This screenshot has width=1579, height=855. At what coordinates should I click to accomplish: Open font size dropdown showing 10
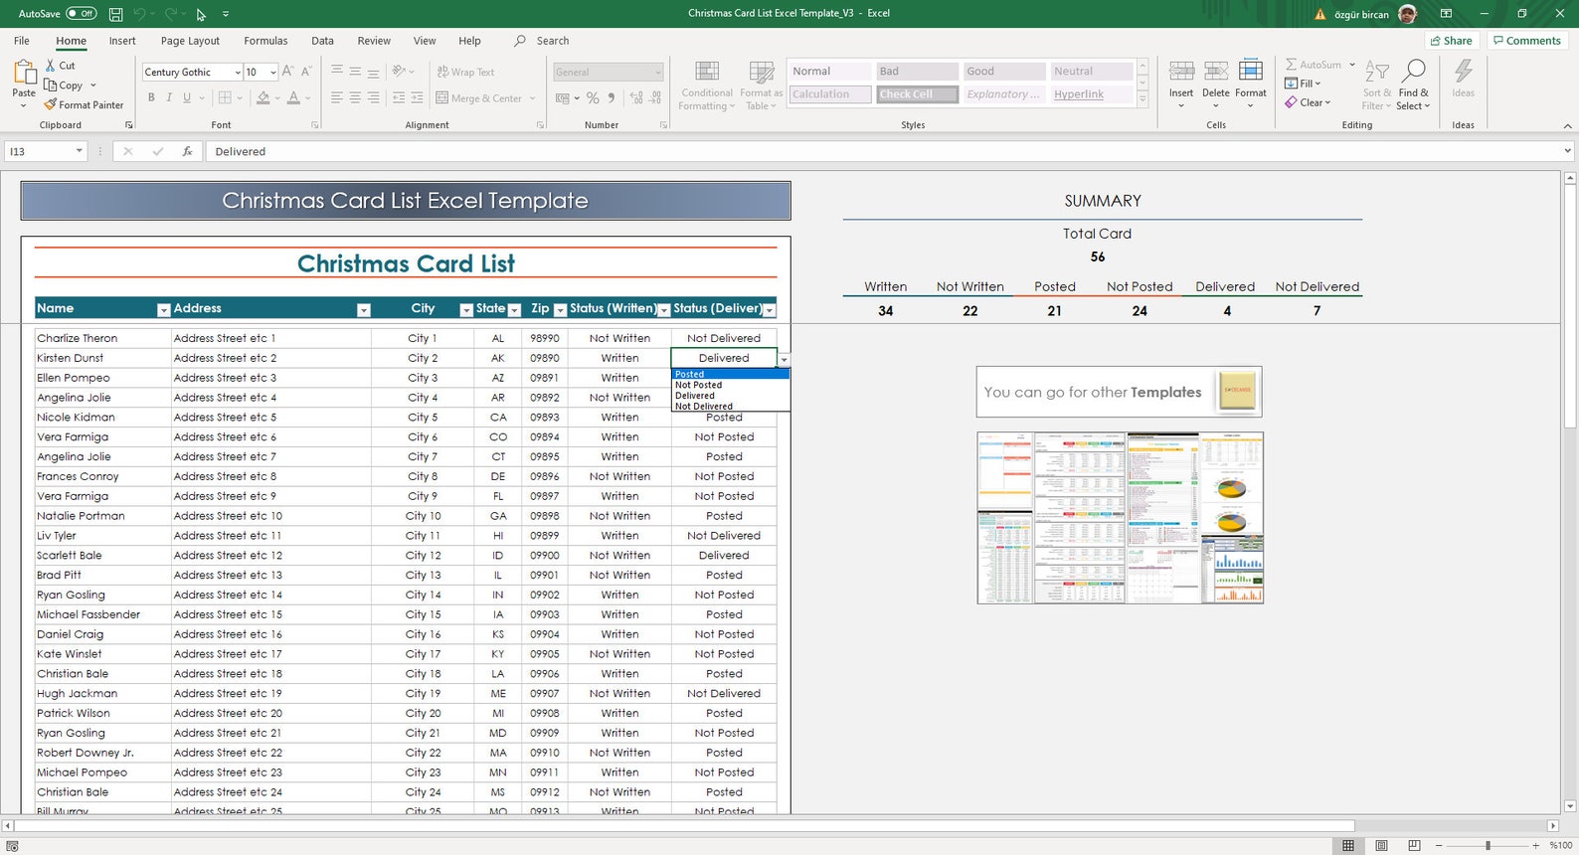[273, 73]
